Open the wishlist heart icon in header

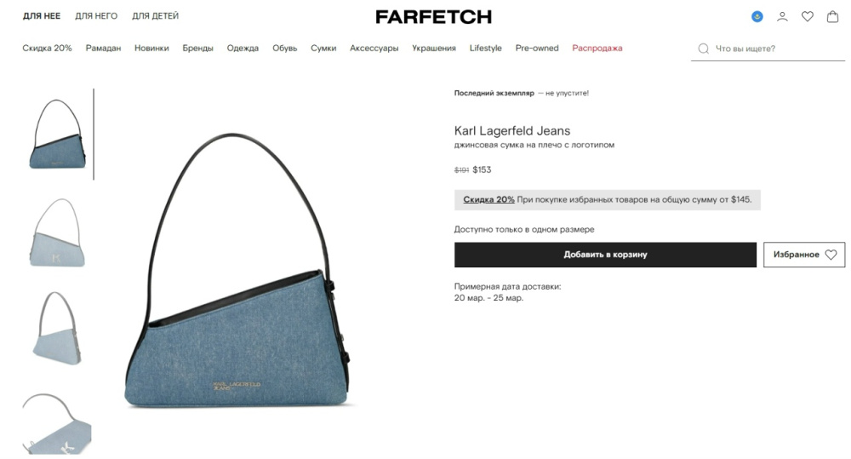808,17
